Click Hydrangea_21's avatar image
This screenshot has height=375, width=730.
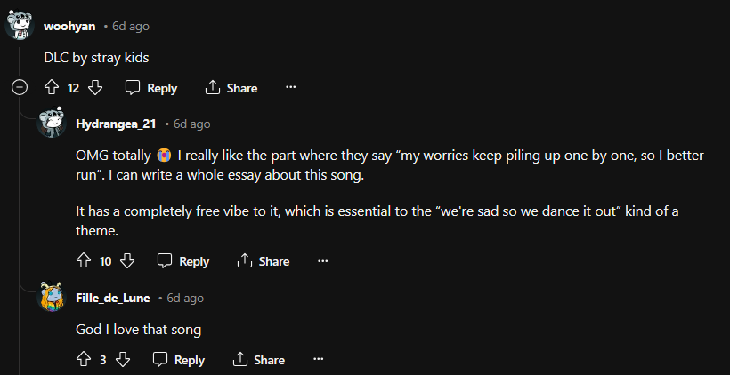point(53,123)
